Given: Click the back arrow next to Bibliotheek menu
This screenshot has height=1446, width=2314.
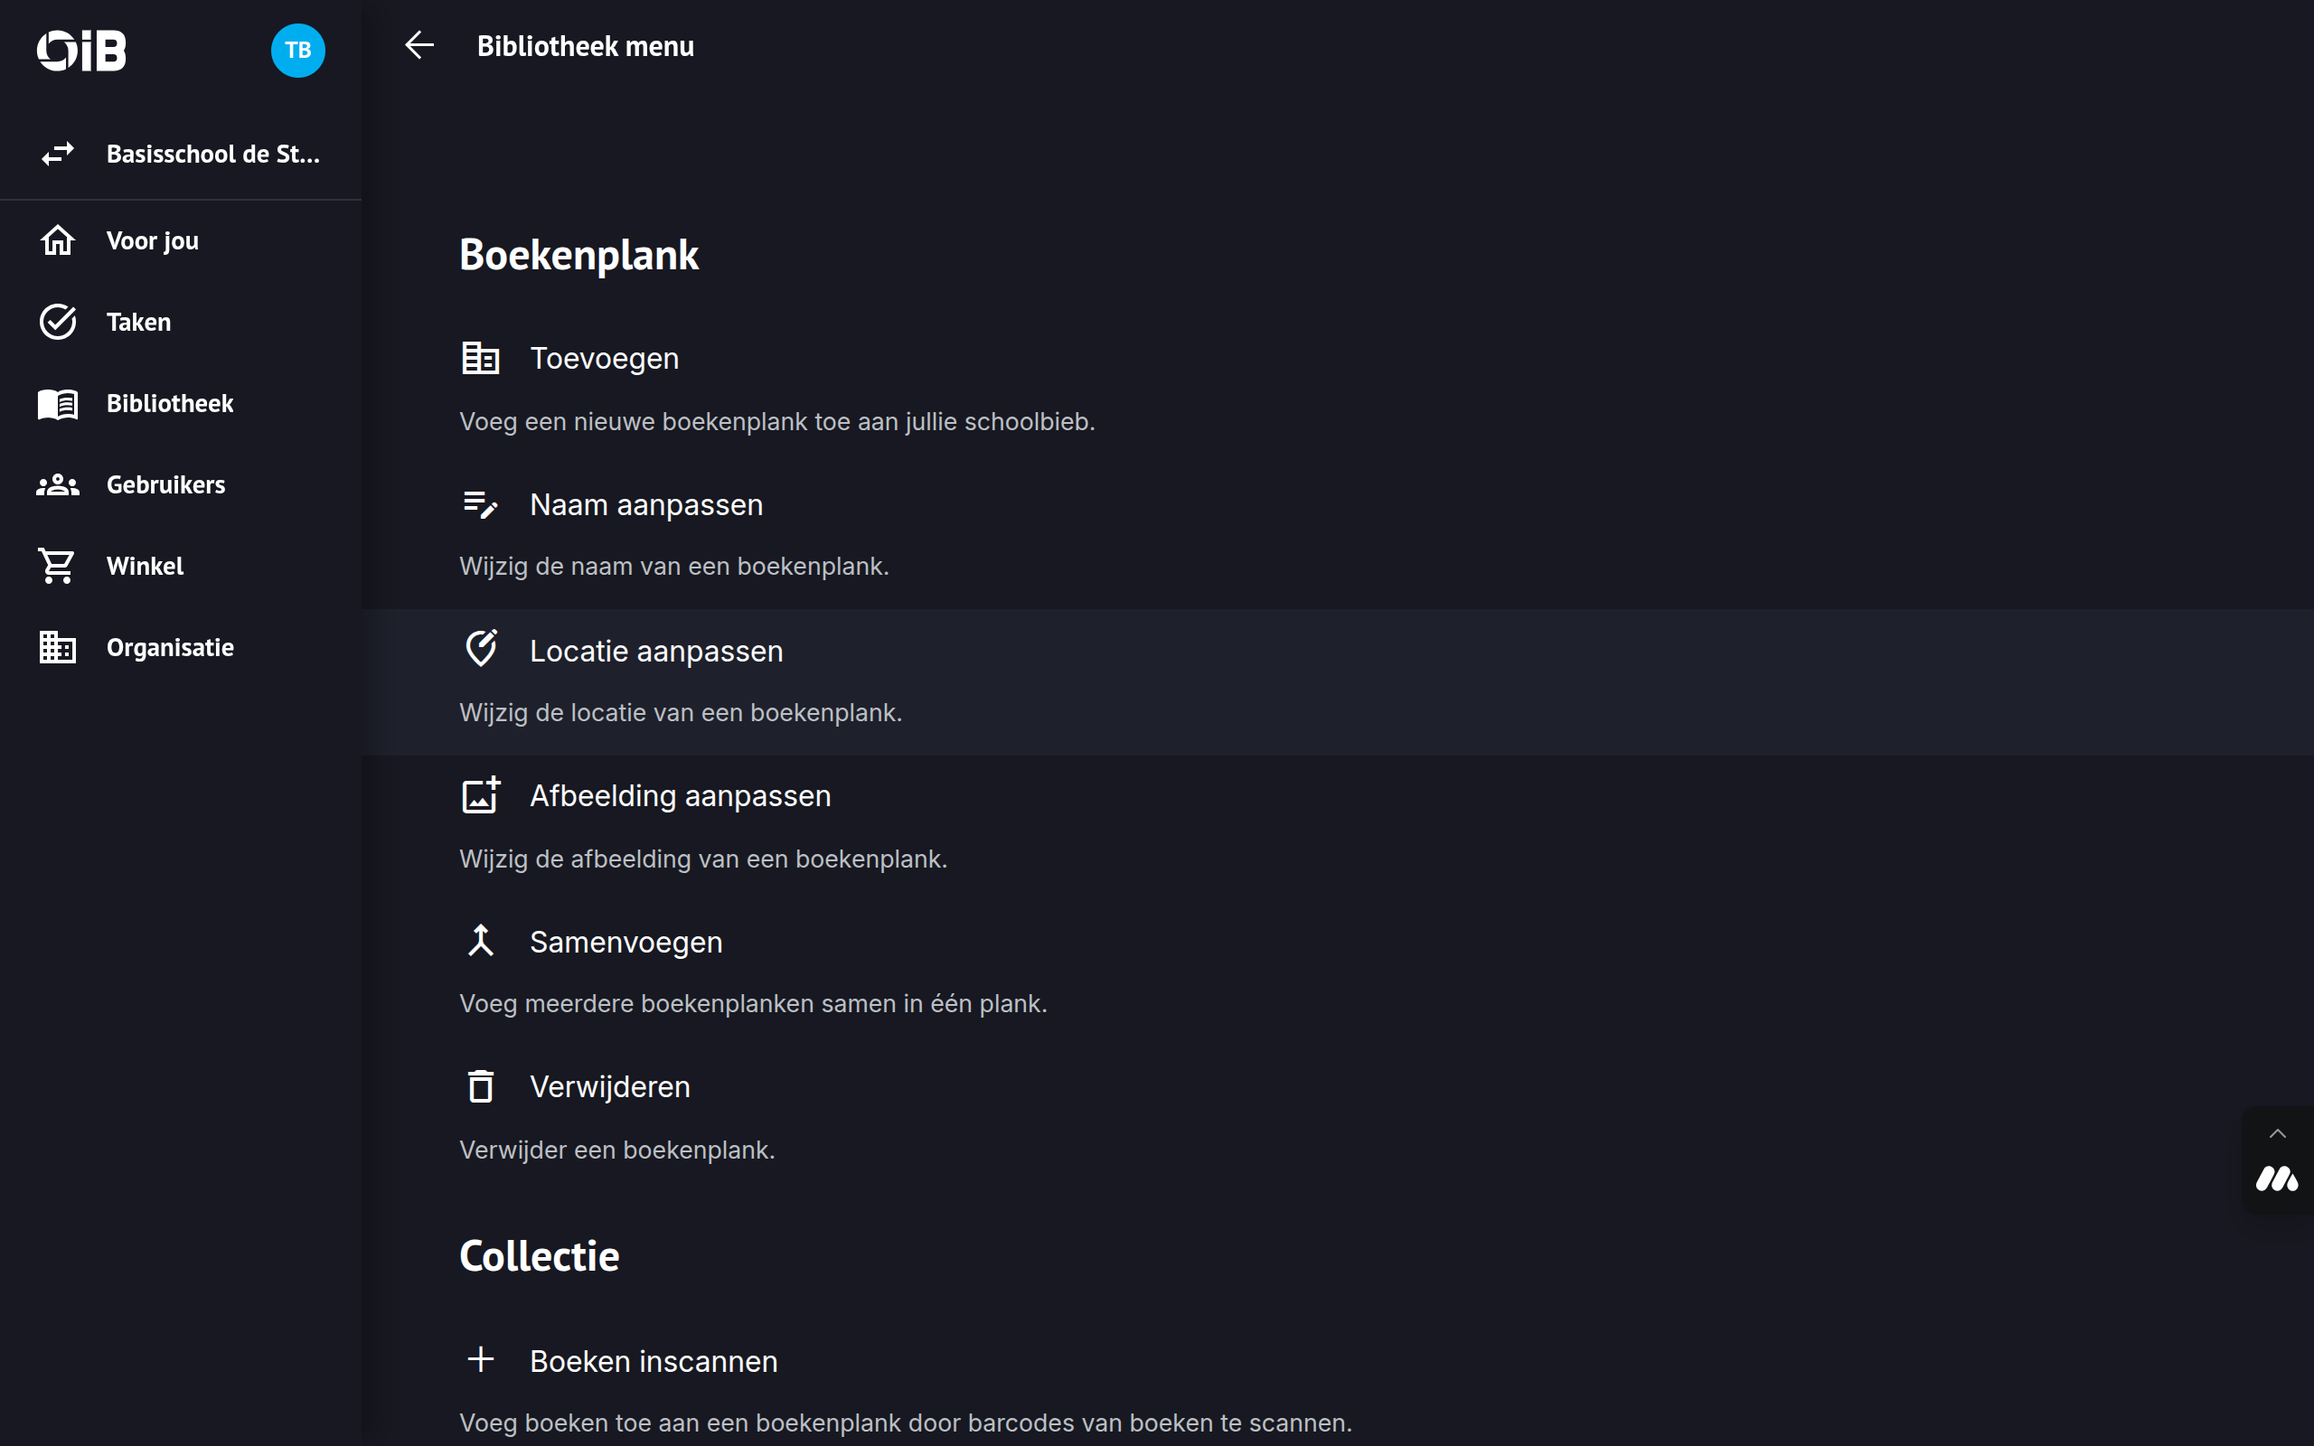Looking at the screenshot, I should tap(419, 45).
